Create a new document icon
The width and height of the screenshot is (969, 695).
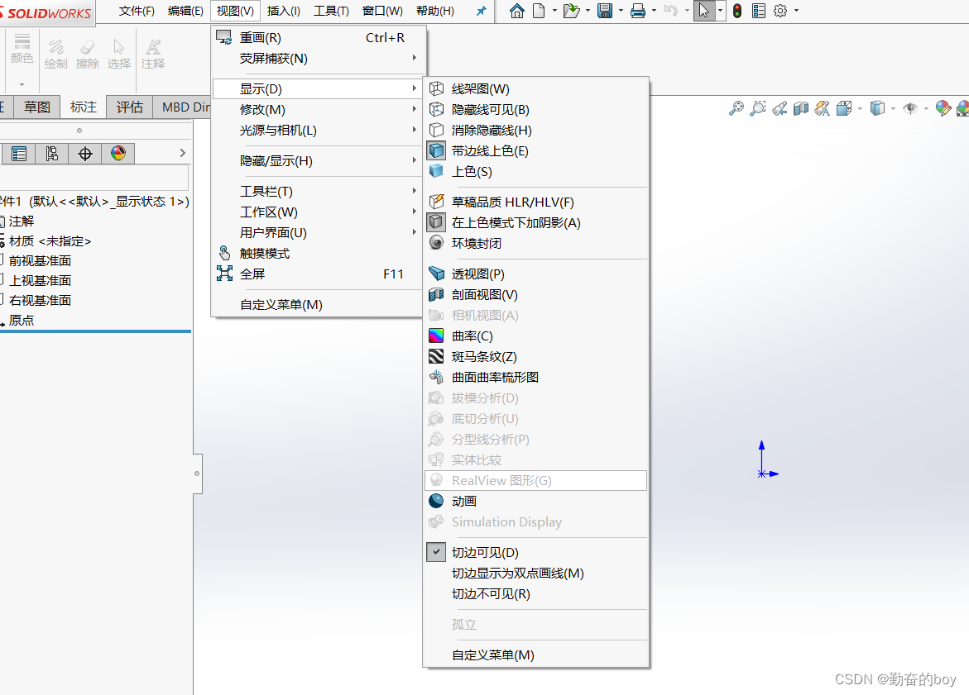[x=539, y=11]
